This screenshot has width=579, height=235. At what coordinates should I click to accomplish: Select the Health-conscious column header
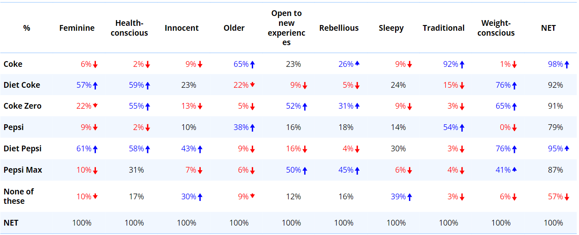(129, 28)
